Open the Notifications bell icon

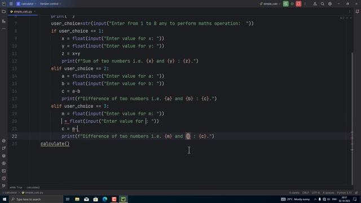(x=357, y=11)
